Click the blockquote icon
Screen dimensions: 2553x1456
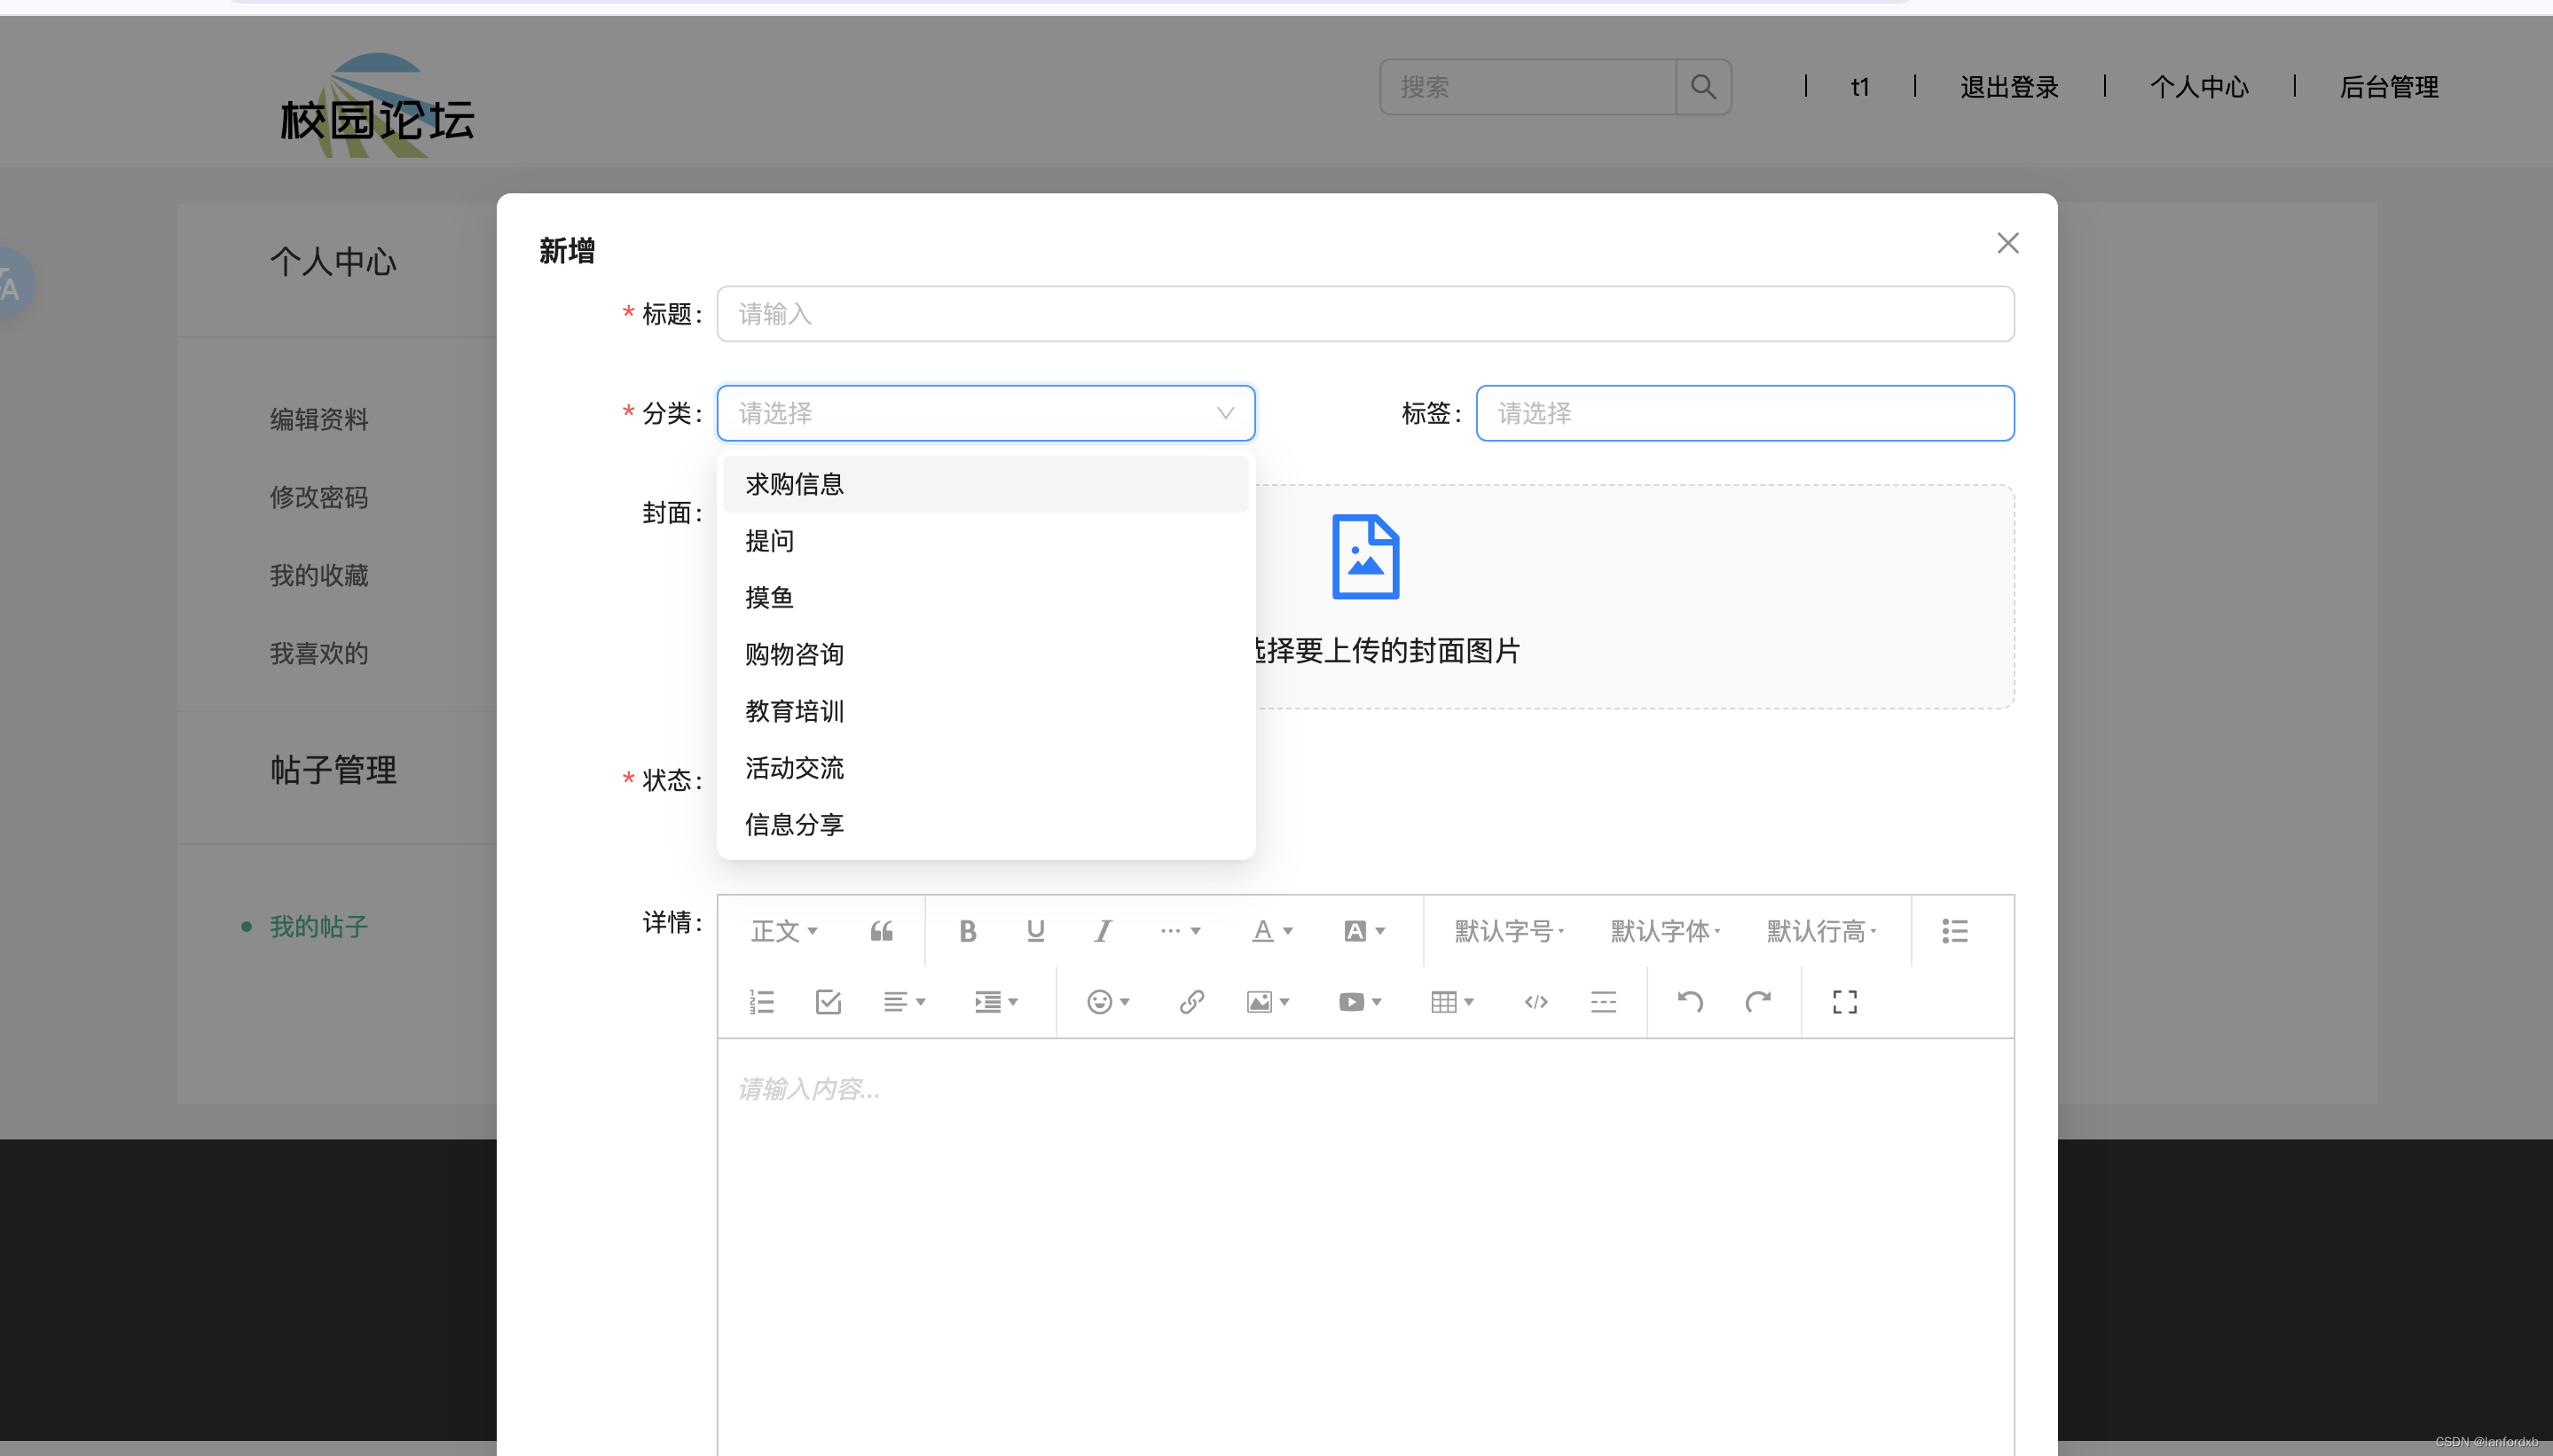coord(882,931)
